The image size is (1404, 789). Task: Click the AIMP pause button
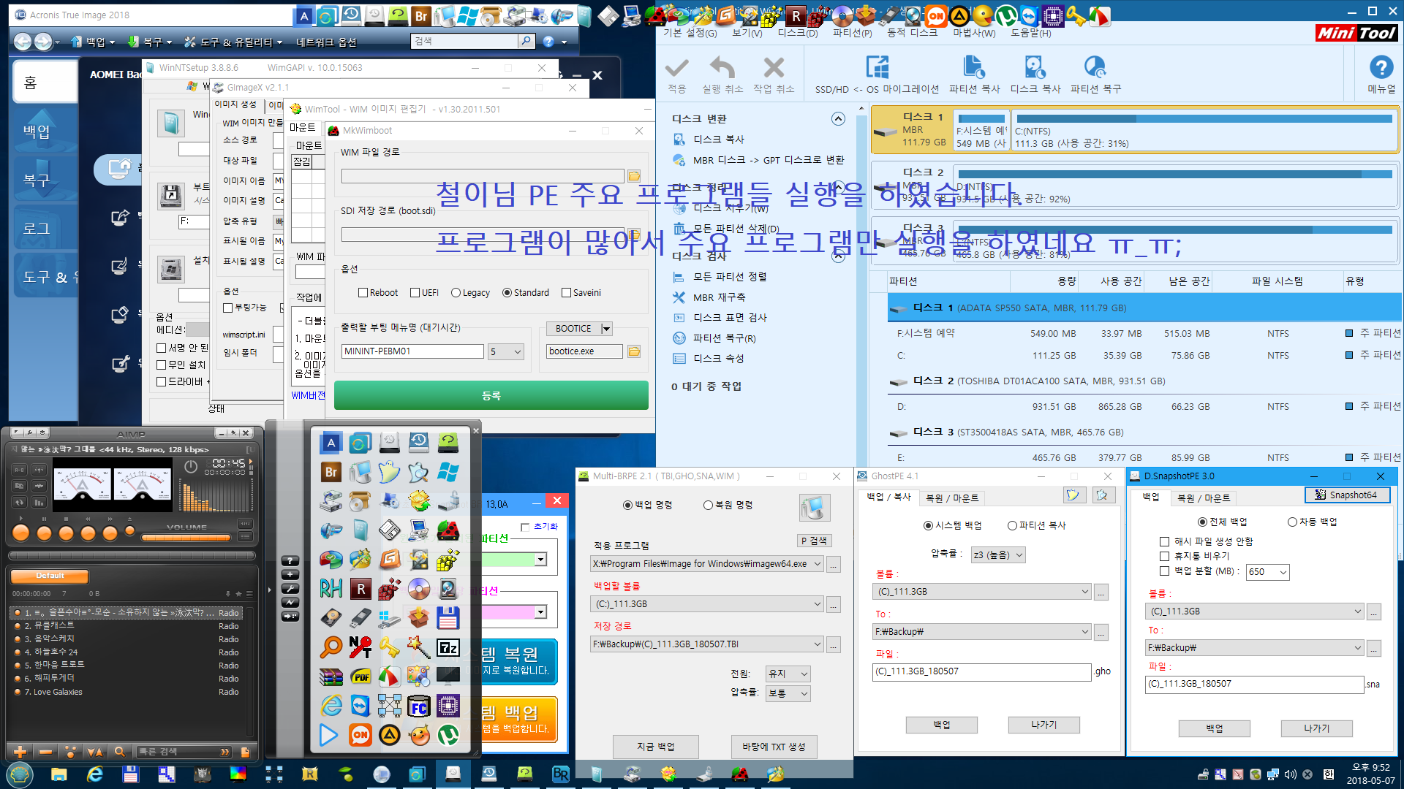click(x=44, y=533)
